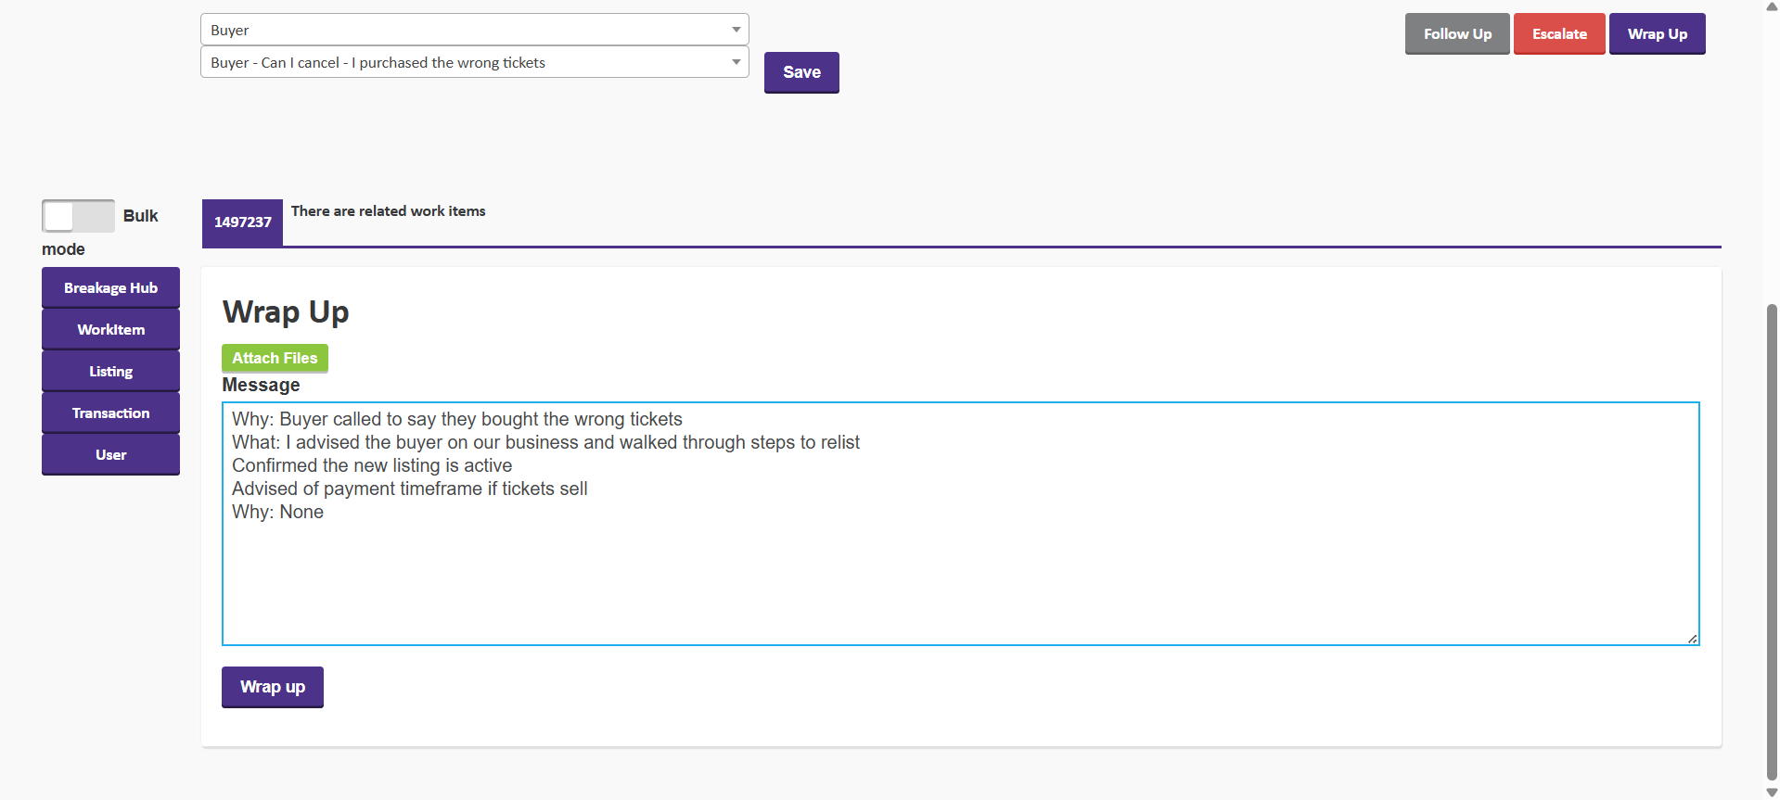Click the top-right Wrap Up button
The image size is (1780, 800).
tap(1657, 34)
